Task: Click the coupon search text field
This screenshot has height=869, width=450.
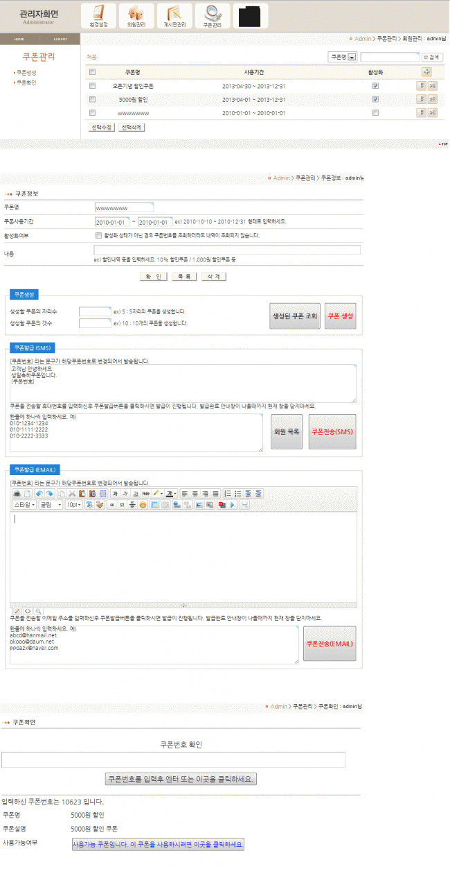Action: (x=390, y=57)
